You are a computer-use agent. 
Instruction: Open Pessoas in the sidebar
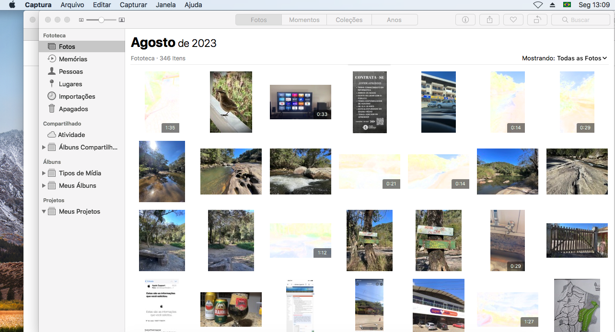click(70, 71)
